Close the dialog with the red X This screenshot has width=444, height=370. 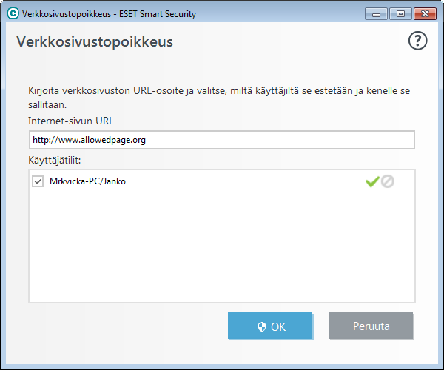(x=425, y=14)
